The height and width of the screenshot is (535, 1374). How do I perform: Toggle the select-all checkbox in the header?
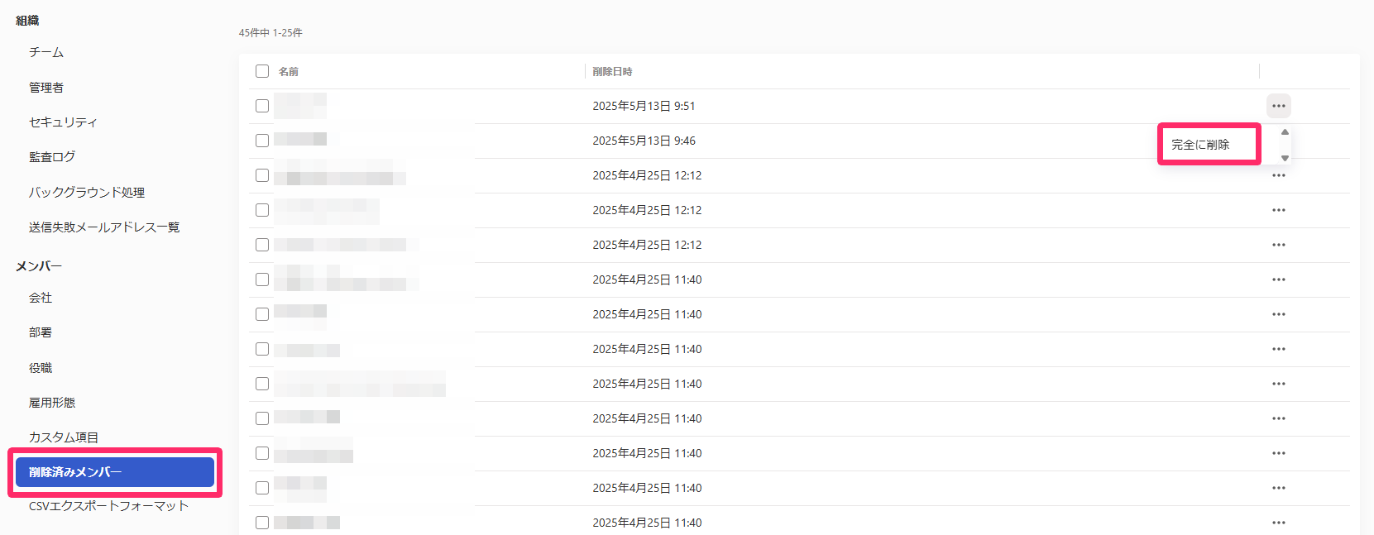click(x=262, y=71)
